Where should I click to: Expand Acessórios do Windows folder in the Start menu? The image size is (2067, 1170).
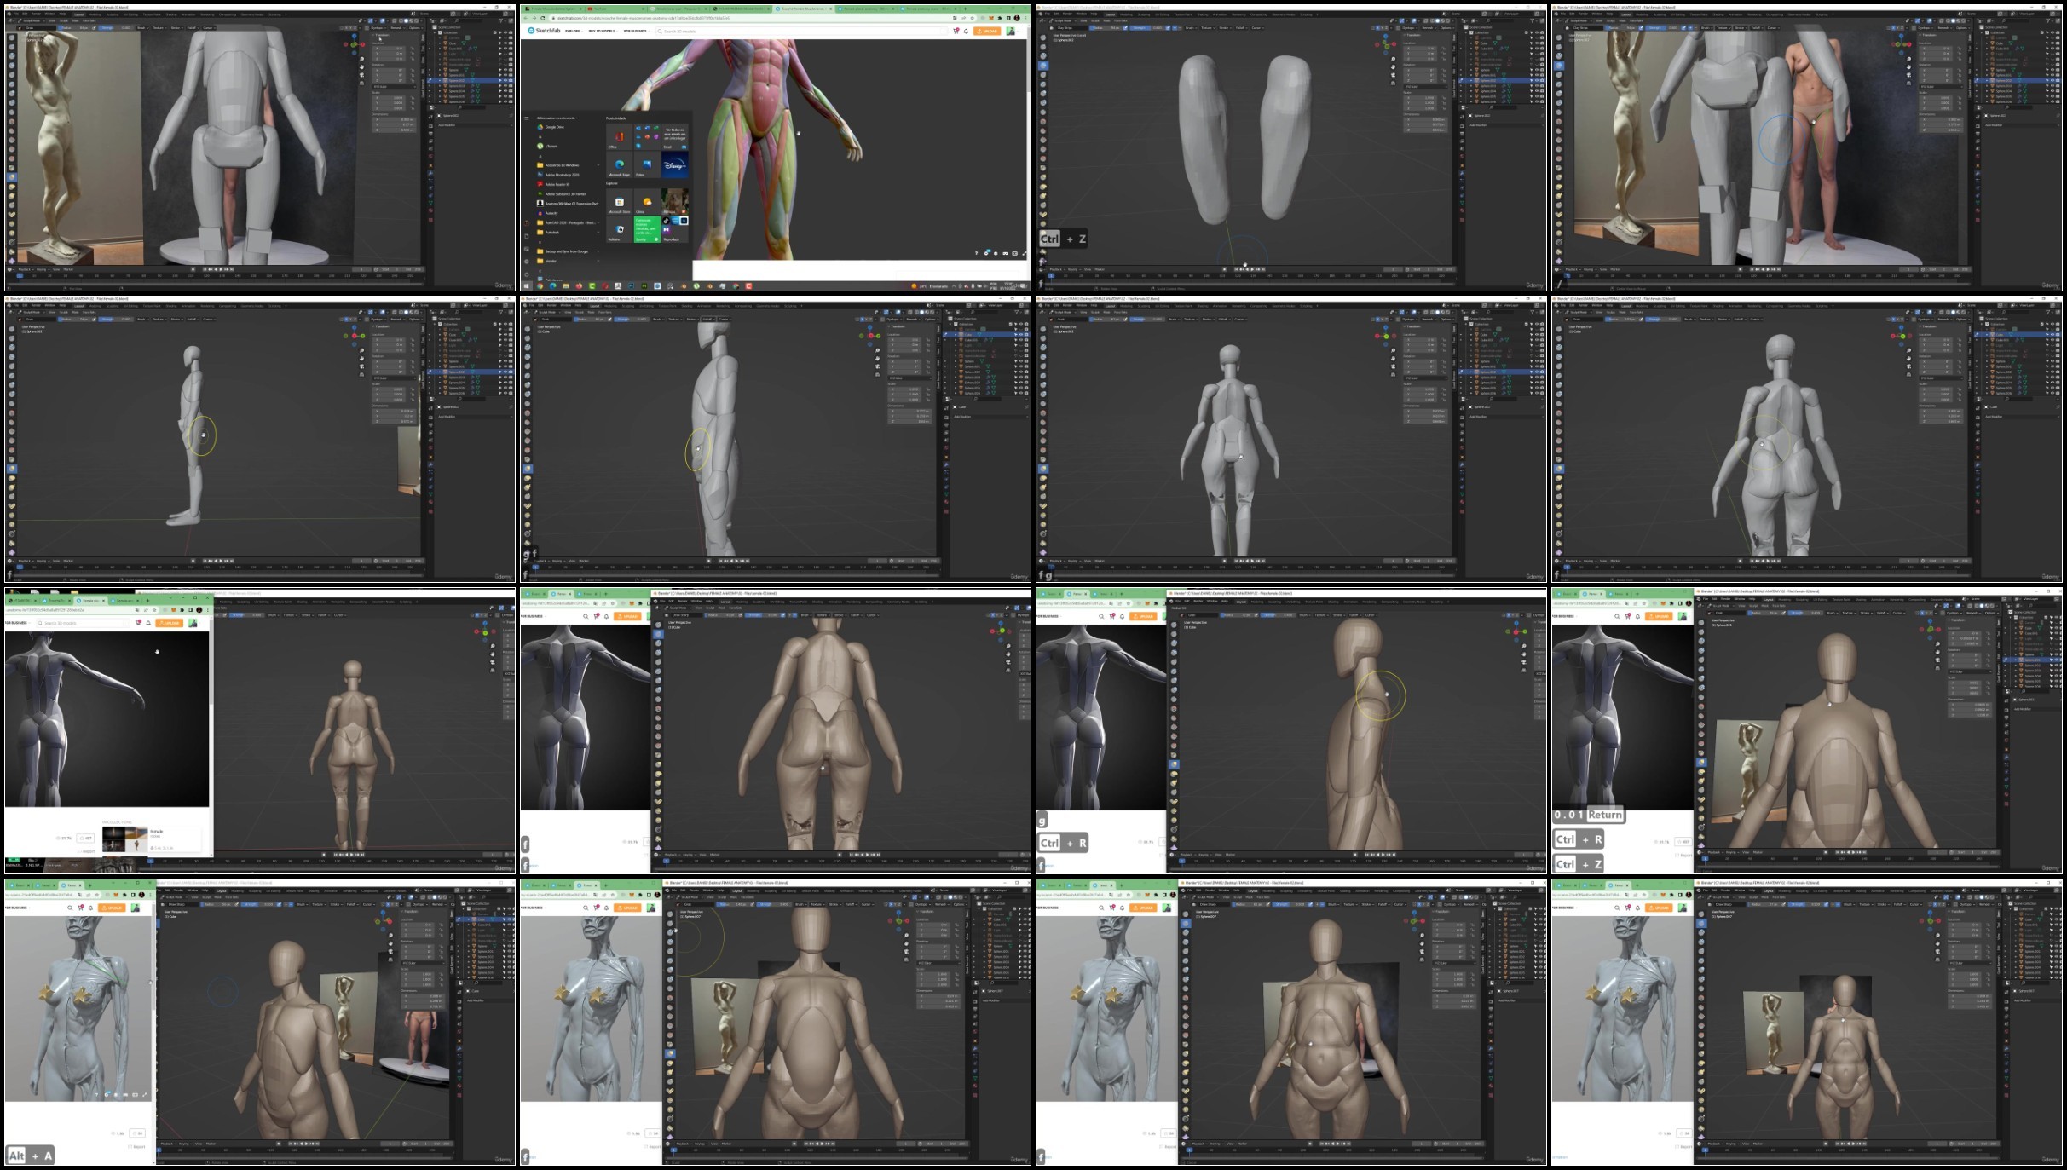[563, 165]
